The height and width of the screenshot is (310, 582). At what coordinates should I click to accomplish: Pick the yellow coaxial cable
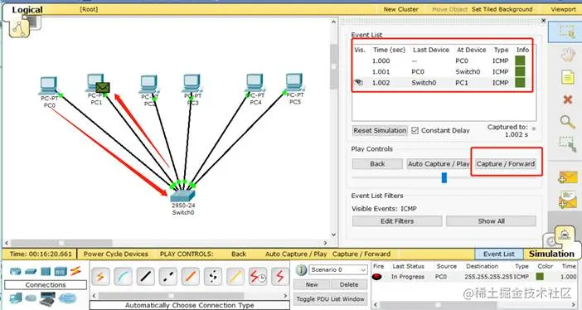pyautogui.click(x=235, y=277)
